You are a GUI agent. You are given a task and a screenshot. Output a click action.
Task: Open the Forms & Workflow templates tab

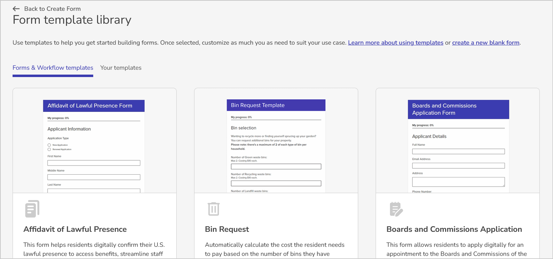click(x=53, y=68)
